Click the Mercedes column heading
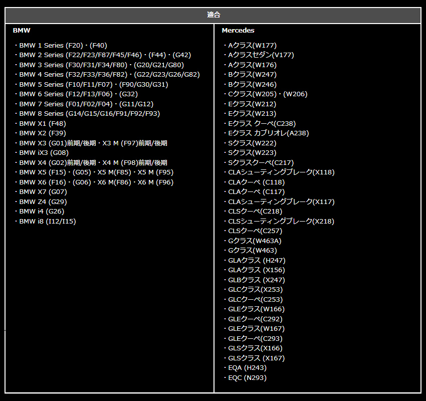 238,31
